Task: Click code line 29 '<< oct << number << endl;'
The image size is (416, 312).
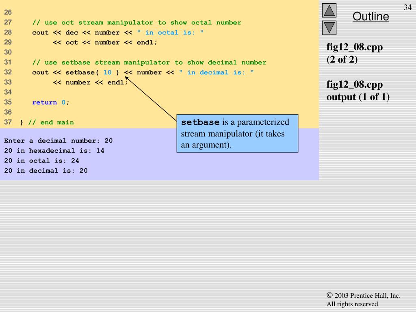Action: [105, 42]
